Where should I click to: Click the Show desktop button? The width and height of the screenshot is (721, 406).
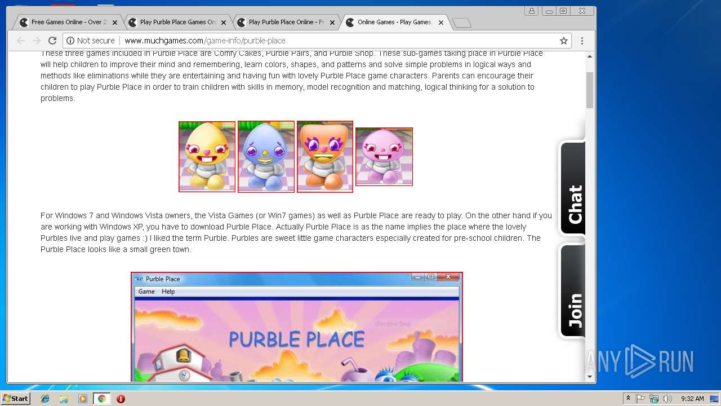pos(715,399)
